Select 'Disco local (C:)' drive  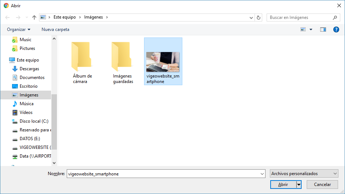(x=34, y=121)
